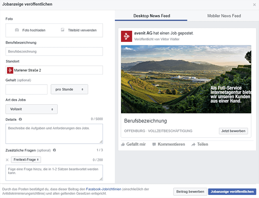The image size is (259, 198).
Task: Focus the Details description textarea
Action: tap(54, 134)
